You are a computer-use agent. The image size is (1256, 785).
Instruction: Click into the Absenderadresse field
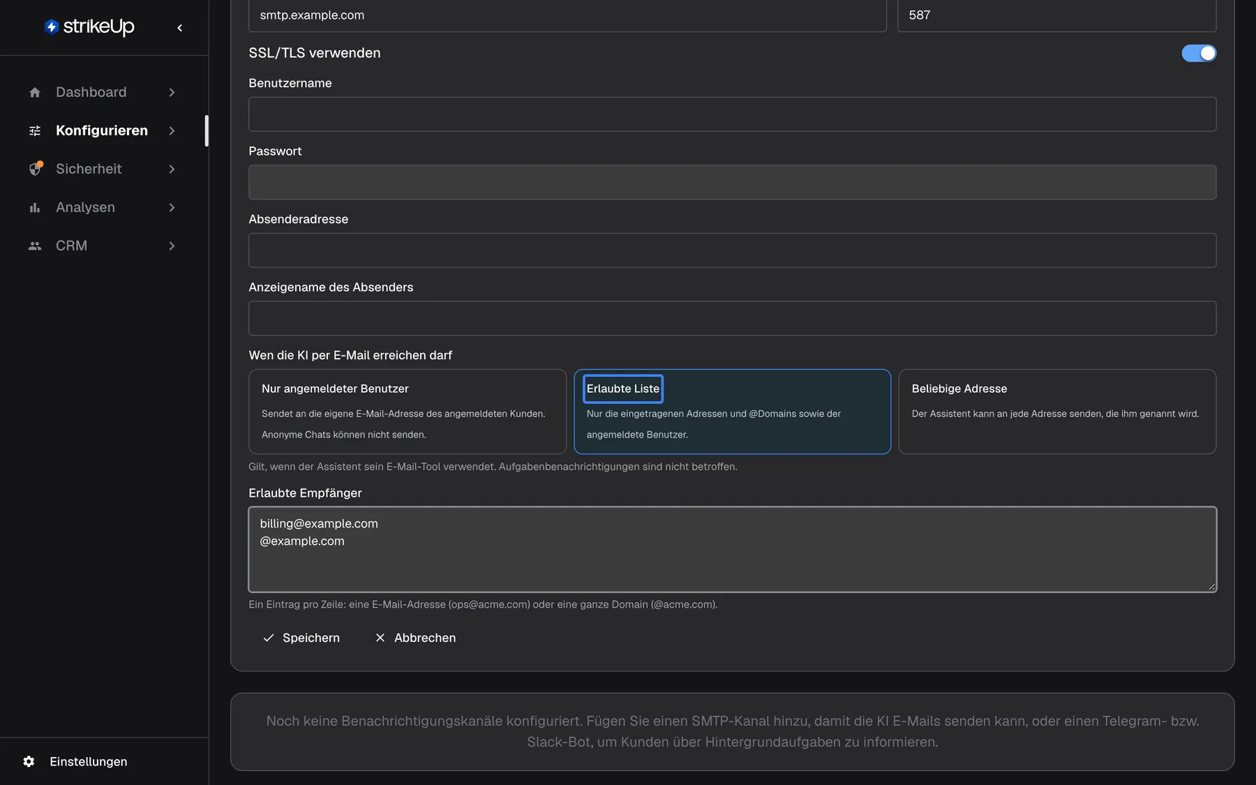pyautogui.click(x=732, y=251)
